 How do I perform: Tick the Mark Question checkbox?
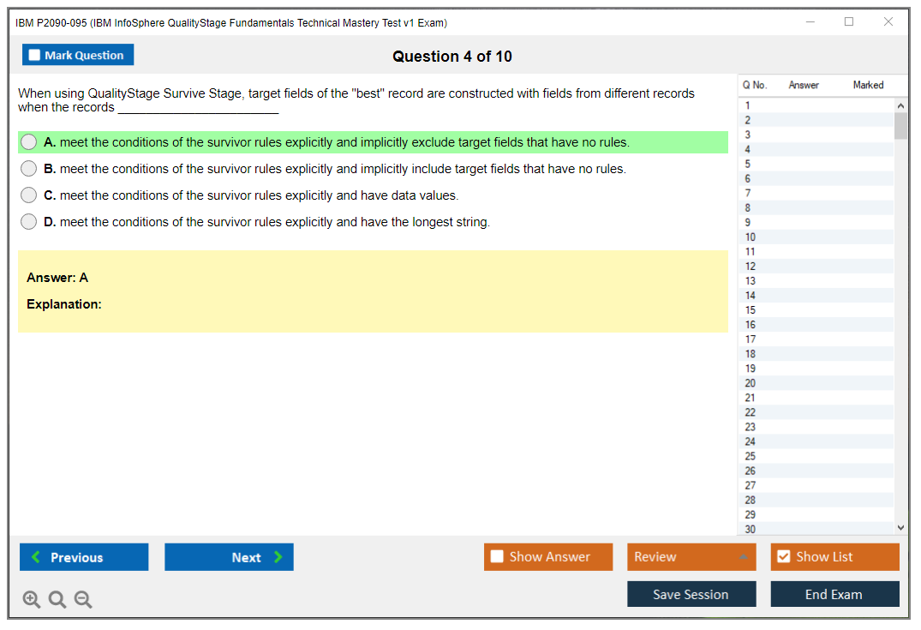click(34, 56)
